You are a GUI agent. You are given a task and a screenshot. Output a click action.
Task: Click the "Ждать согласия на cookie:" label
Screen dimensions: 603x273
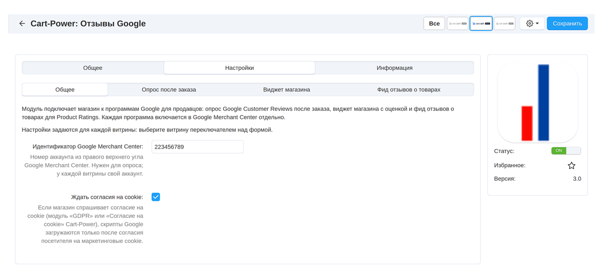point(108,197)
